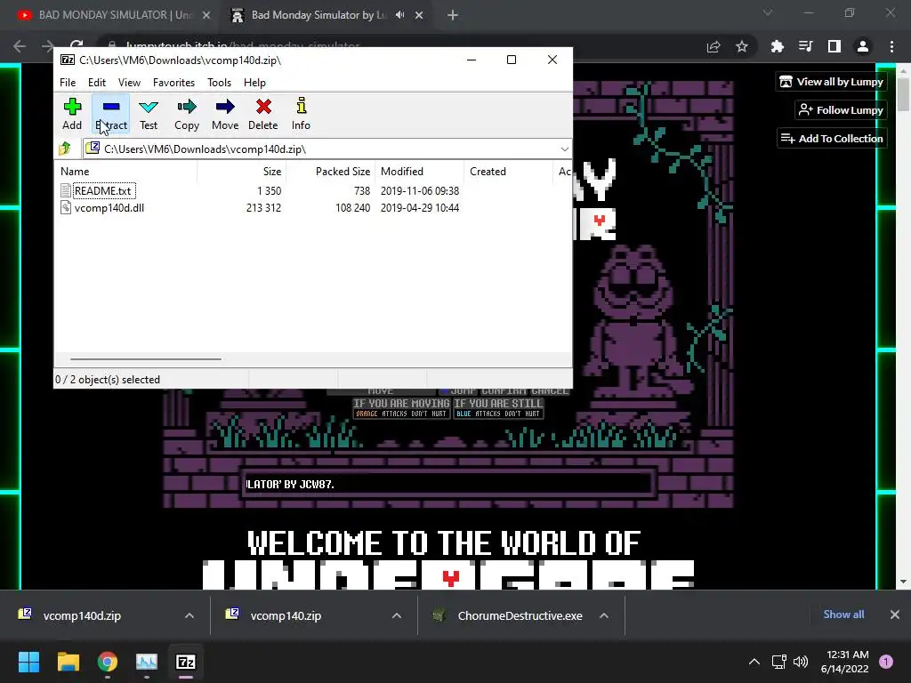
Task: Expand the Chrome tab search chevron
Action: pos(768,12)
